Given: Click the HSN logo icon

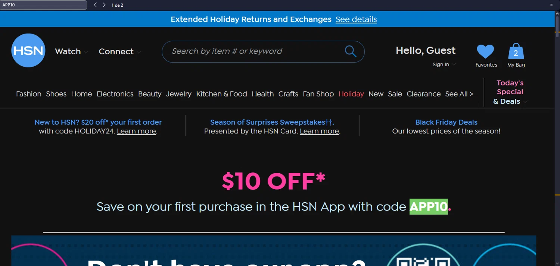Looking at the screenshot, I should (x=28, y=51).
